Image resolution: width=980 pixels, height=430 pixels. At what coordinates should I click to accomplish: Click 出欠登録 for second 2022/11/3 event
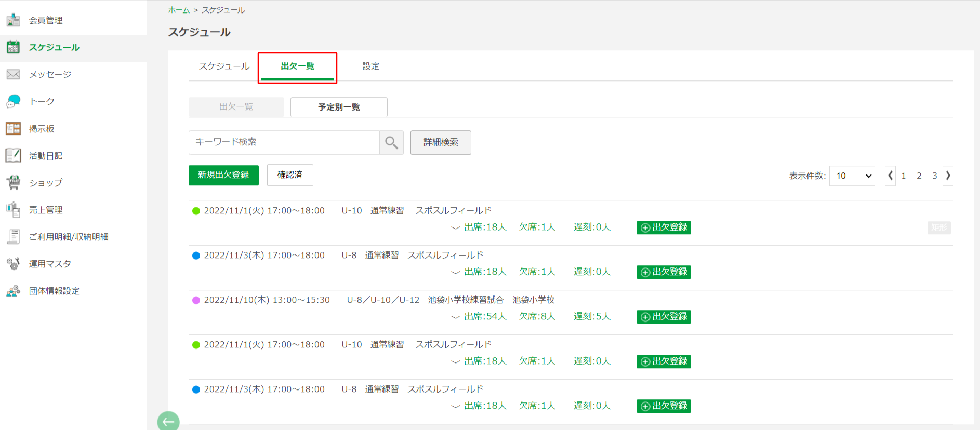click(664, 406)
